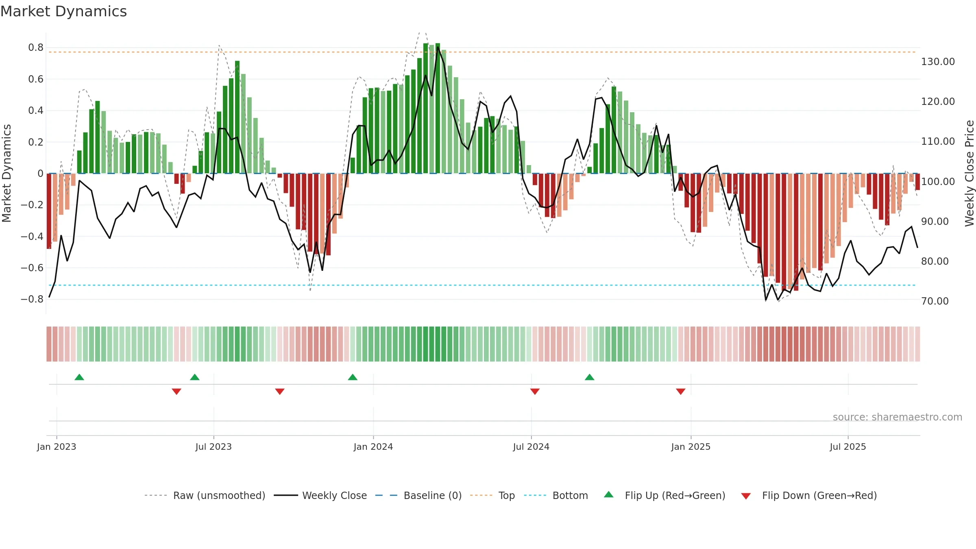Image resolution: width=976 pixels, height=549 pixels.
Task: Click the 110.00 right price axis label
Action: (x=938, y=142)
